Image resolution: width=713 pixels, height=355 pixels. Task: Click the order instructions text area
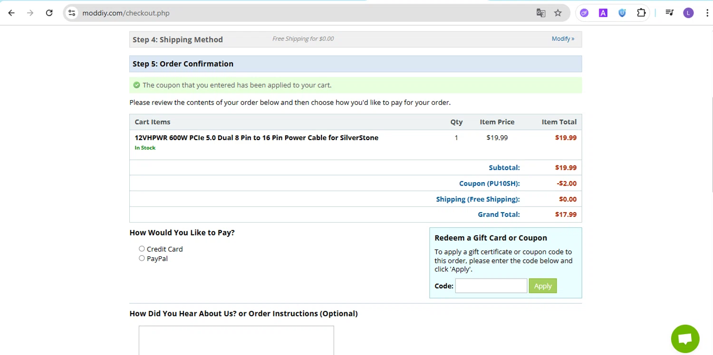click(236, 340)
